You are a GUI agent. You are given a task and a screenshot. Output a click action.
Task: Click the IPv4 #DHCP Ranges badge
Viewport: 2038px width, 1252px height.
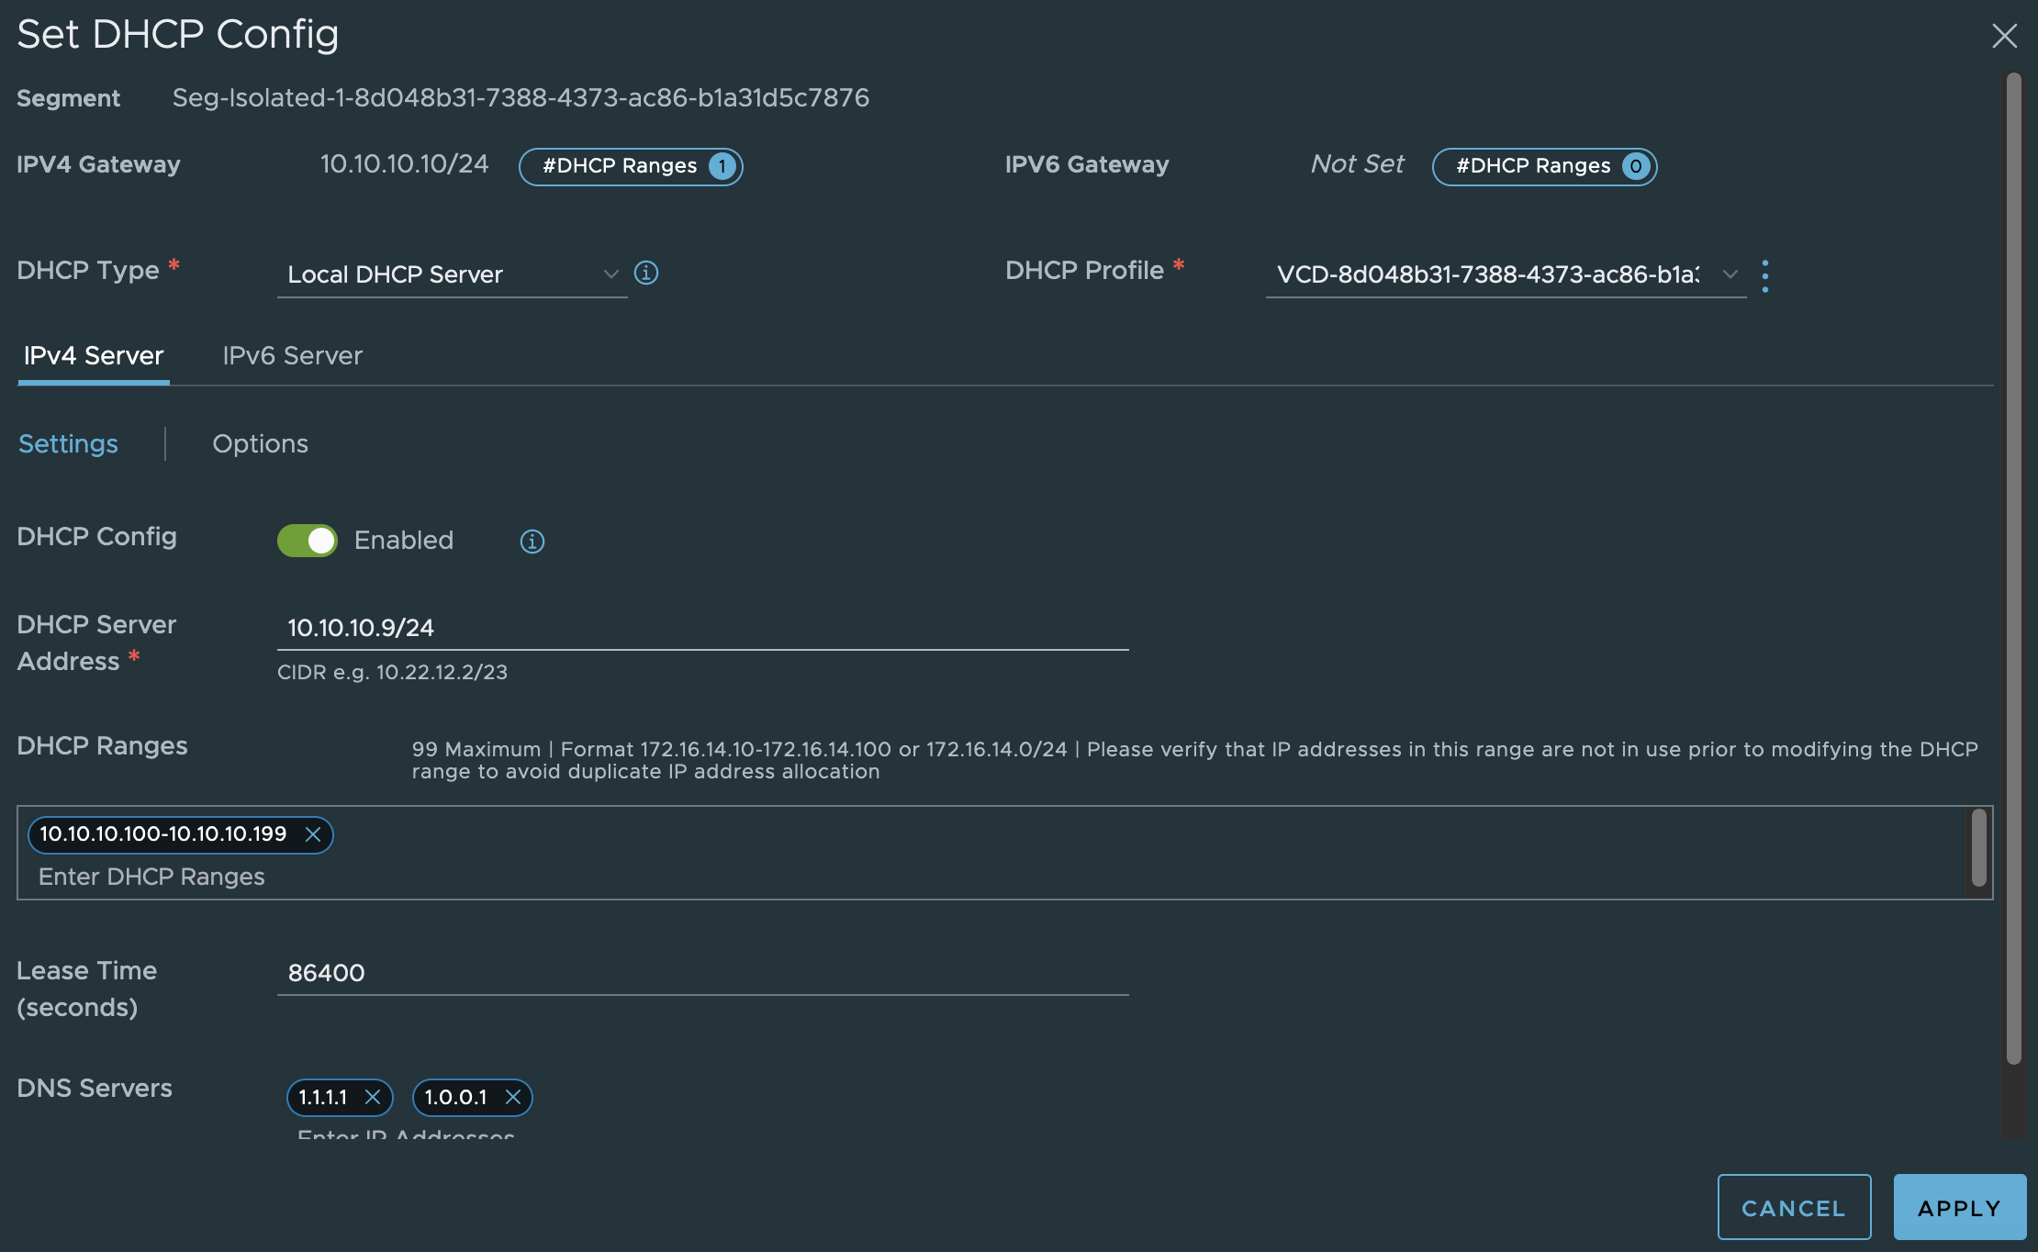631,166
